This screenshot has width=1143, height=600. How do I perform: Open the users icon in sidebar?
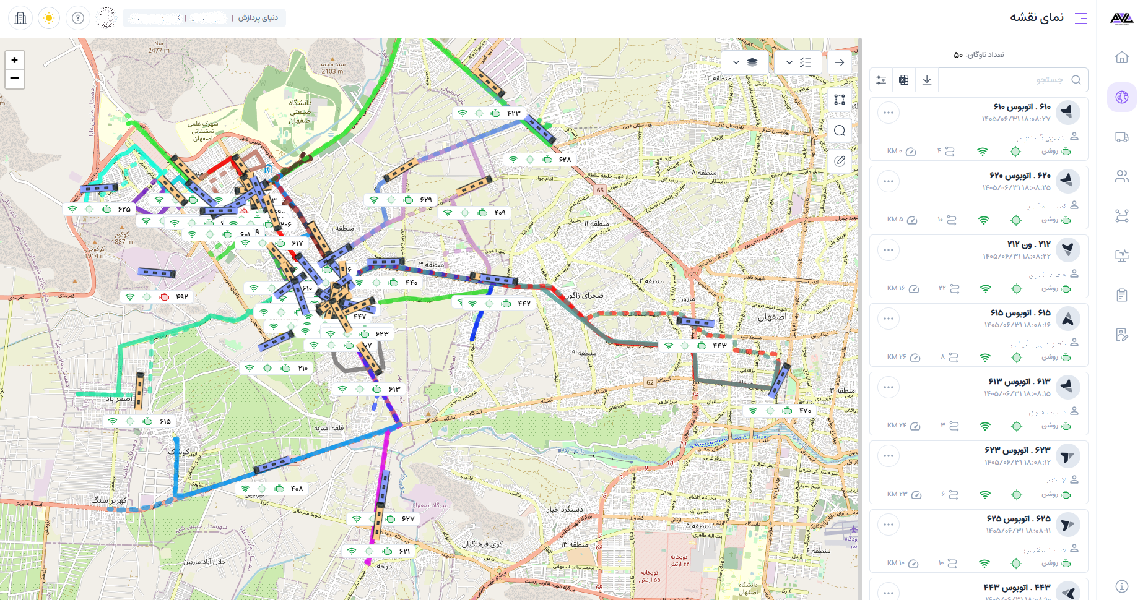(x=1121, y=176)
